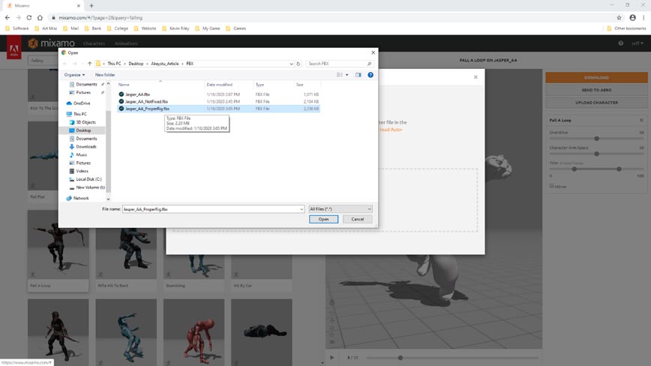Viewport: 651px width, 366px height.
Task: Adjust the Character Arm-Space slider handle
Action: coord(596,154)
